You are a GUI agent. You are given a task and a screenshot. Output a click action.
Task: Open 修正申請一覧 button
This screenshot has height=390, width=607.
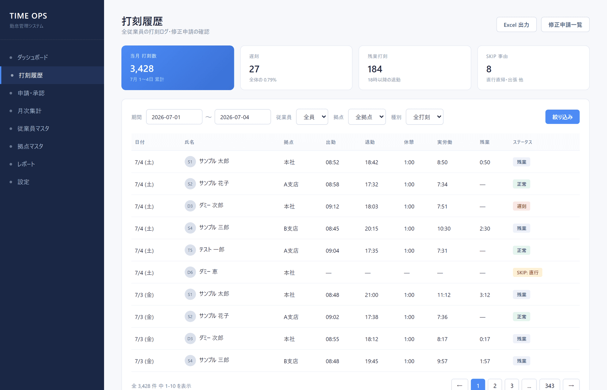coord(565,25)
